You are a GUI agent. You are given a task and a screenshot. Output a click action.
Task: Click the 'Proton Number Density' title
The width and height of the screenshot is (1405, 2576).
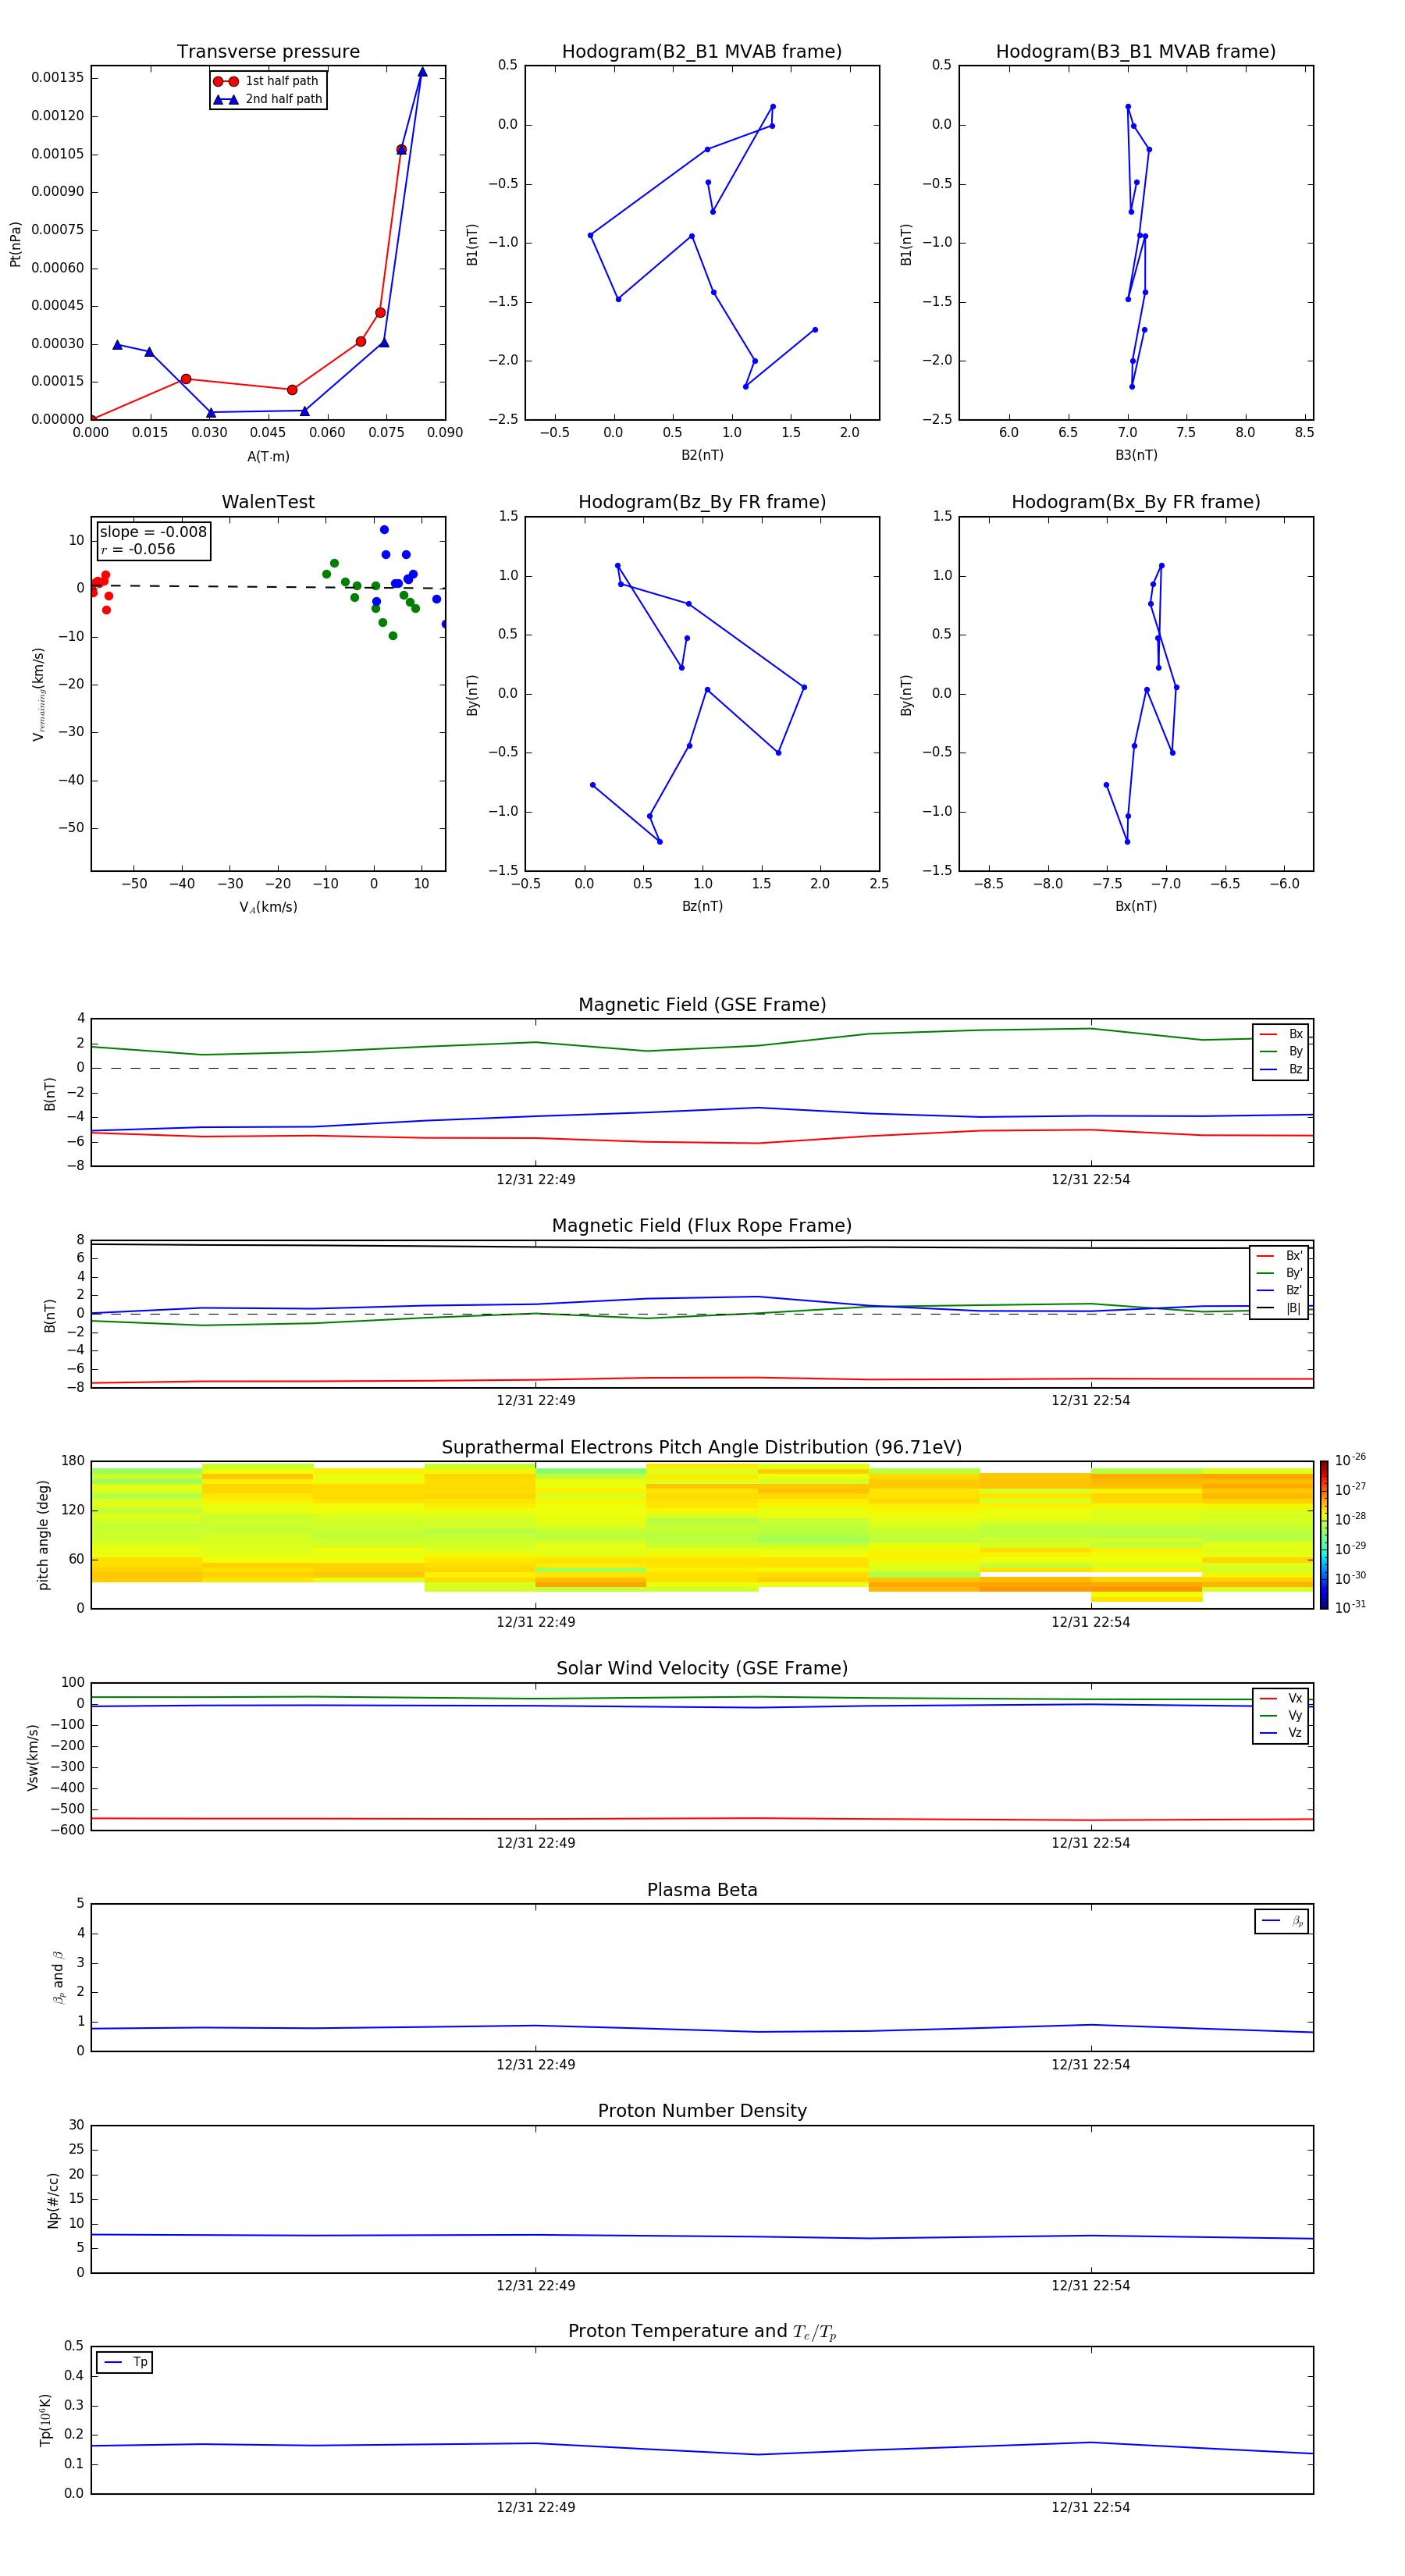click(702, 2111)
